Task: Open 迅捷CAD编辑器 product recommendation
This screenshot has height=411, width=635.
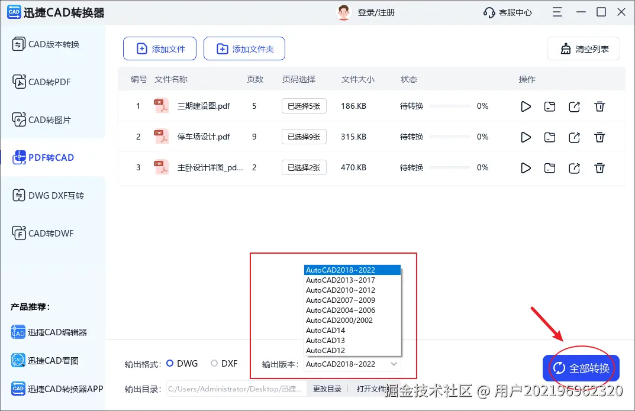Action: pos(49,332)
